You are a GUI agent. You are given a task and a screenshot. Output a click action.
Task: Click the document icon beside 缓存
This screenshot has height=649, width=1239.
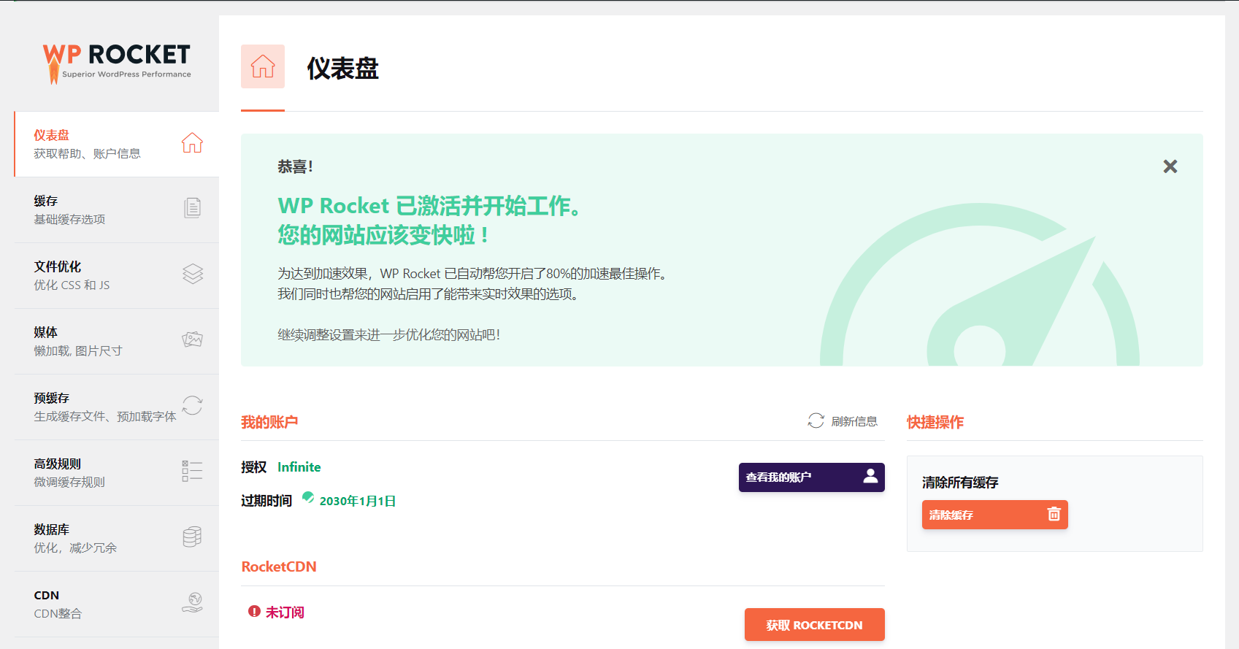pos(192,208)
